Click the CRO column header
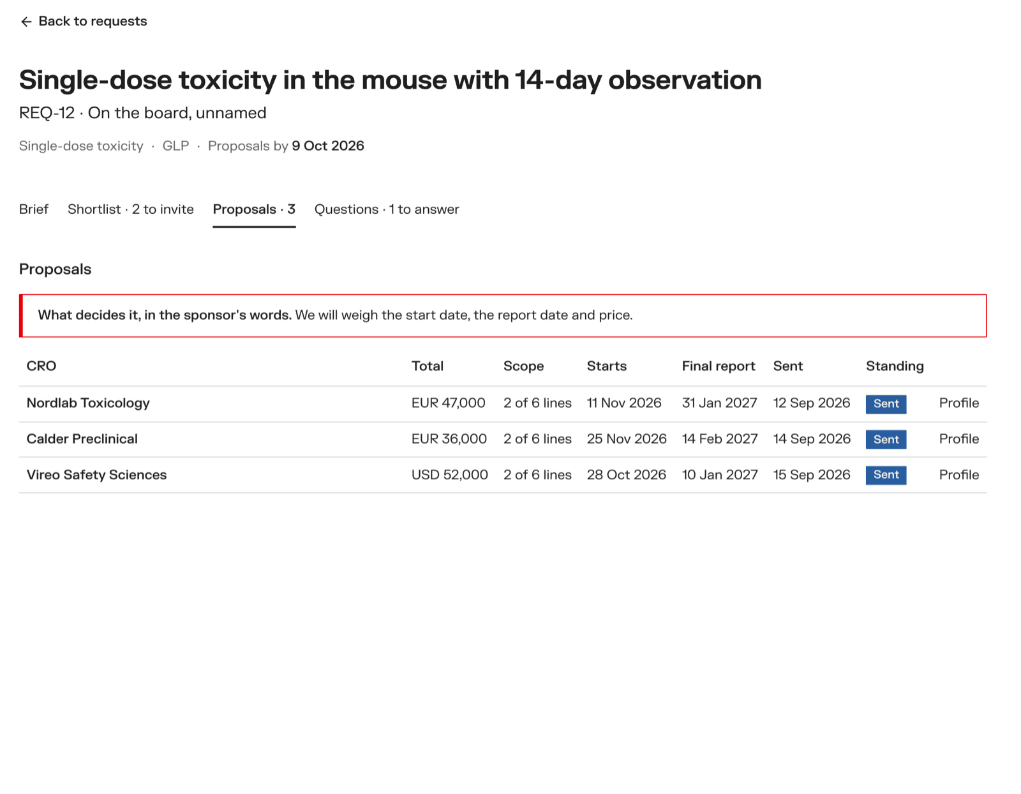The width and height of the screenshot is (1021, 794). click(x=41, y=366)
